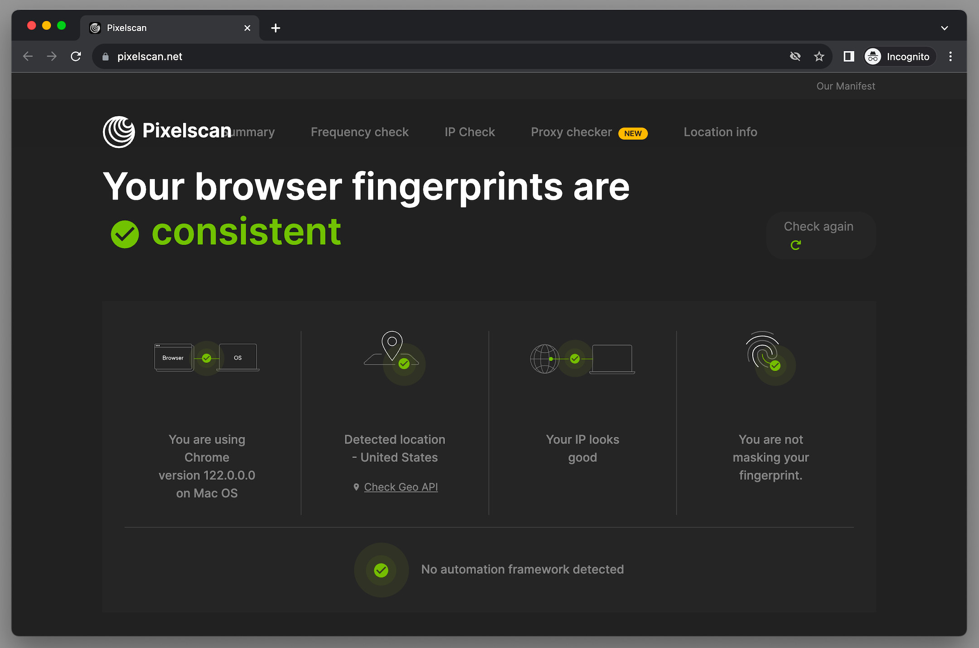Click the address bar showing pixelscan.net
Viewport: 979px width, 648px height.
point(408,57)
